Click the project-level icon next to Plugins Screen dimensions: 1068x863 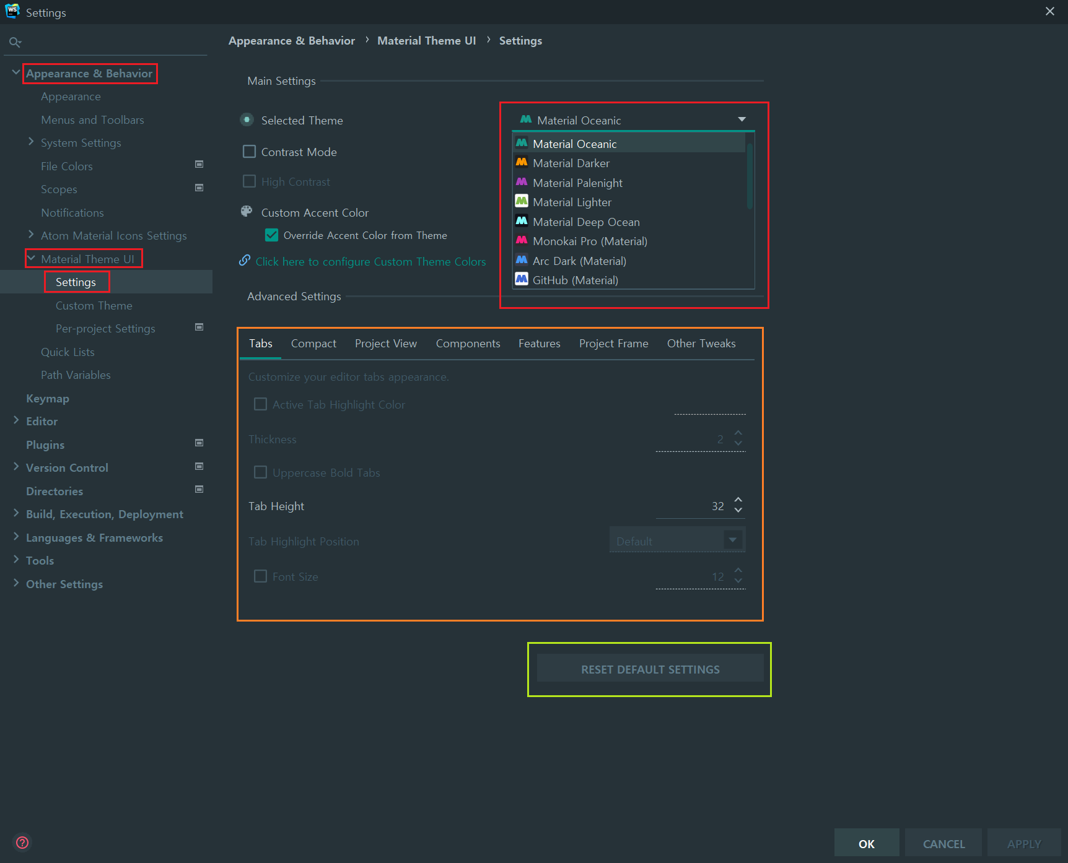pyautogui.click(x=199, y=443)
